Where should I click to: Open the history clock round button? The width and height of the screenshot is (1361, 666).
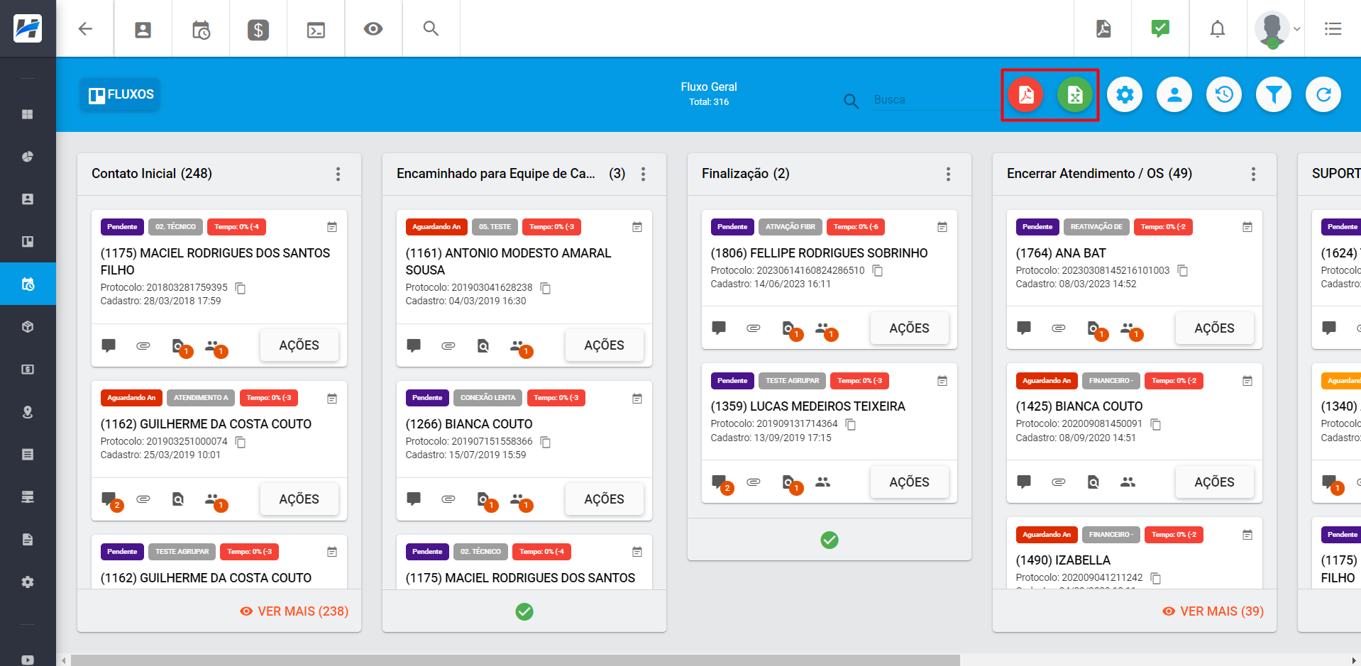point(1224,94)
